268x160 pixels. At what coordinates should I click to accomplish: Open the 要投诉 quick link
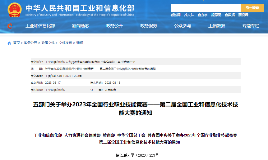tap(243, 15)
